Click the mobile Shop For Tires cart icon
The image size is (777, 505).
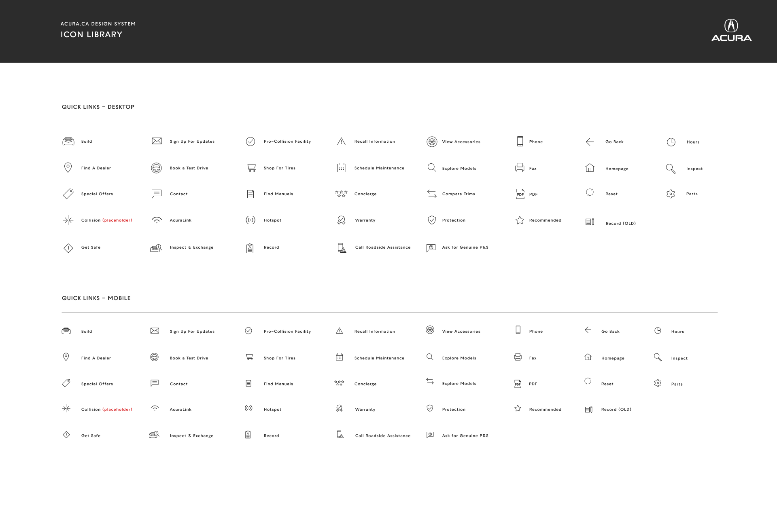coord(249,357)
